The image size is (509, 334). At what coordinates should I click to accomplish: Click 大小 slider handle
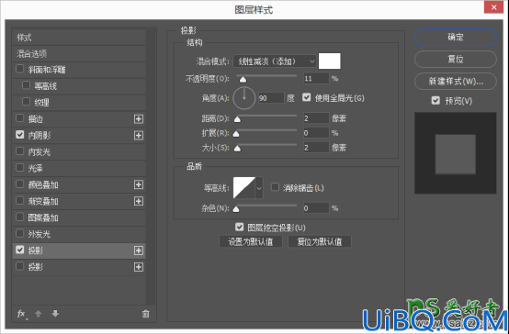pyautogui.click(x=237, y=149)
